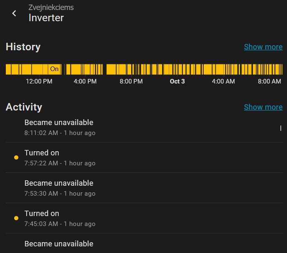Viewport: 287px width, 253px height.
Task: Click the Zvejniekciems breadcrumb label
Action: pyautogui.click(x=51, y=7)
